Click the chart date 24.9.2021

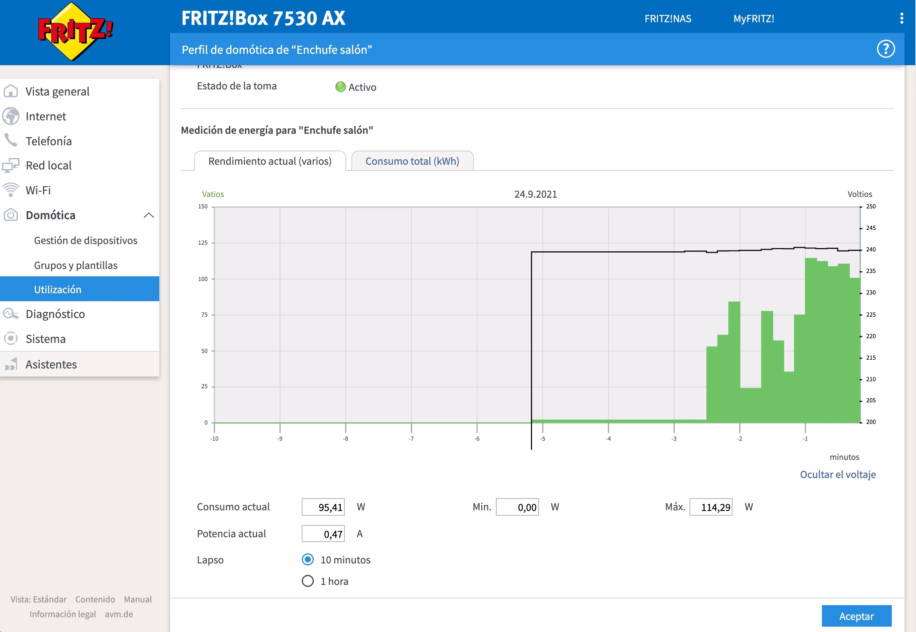(x=536, y=194)
